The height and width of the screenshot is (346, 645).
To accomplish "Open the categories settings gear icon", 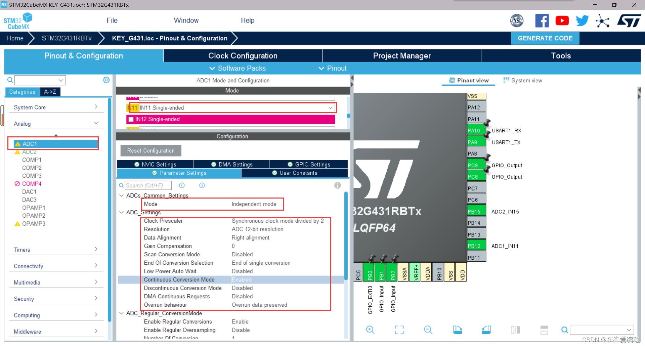I will tap(106, 80).
